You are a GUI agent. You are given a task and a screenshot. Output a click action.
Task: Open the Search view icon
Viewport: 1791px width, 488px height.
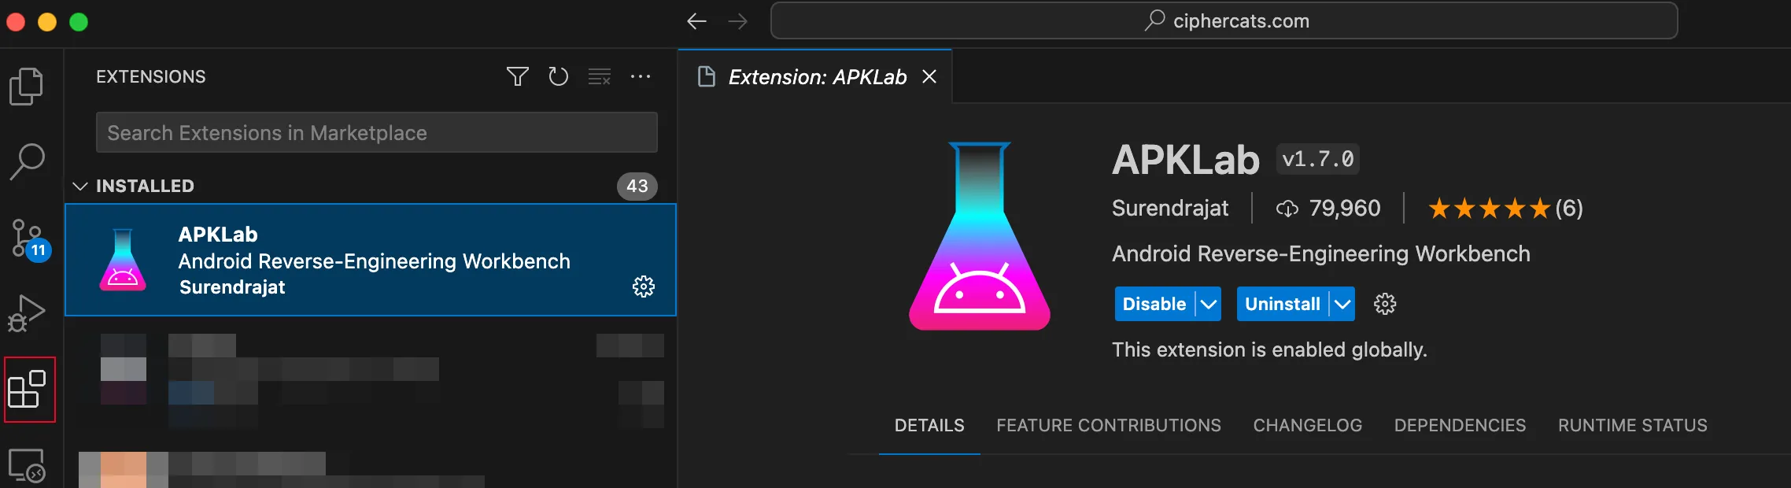tap(27, 161)
